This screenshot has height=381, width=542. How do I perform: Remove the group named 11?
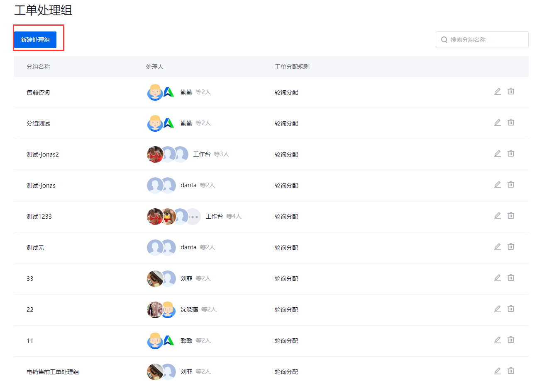point(510,340)
